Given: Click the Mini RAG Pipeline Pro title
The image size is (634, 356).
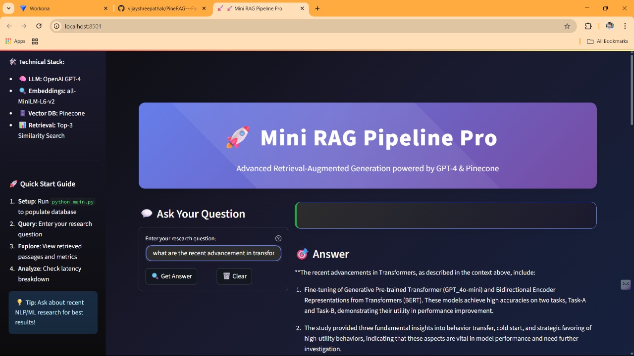Looking at the screenshot, I should 378,138.
